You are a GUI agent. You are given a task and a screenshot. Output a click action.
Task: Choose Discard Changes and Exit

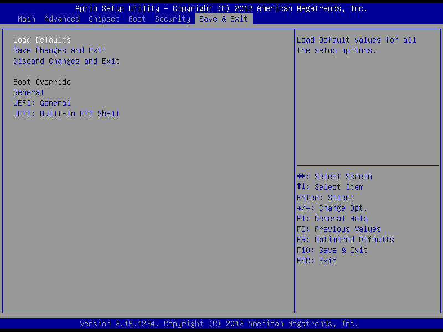(x=66, y=61)
